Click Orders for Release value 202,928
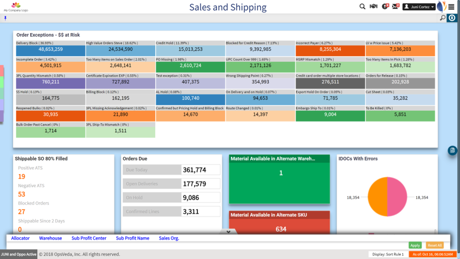The height and width of the screenshot is (259, 460). tap(400, 82)
